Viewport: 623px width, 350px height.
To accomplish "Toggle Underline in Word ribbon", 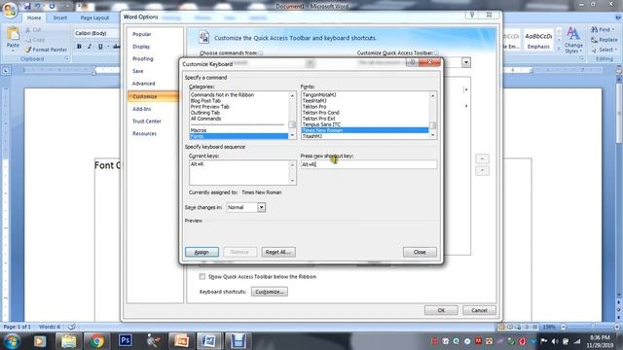I will point(100,47).
